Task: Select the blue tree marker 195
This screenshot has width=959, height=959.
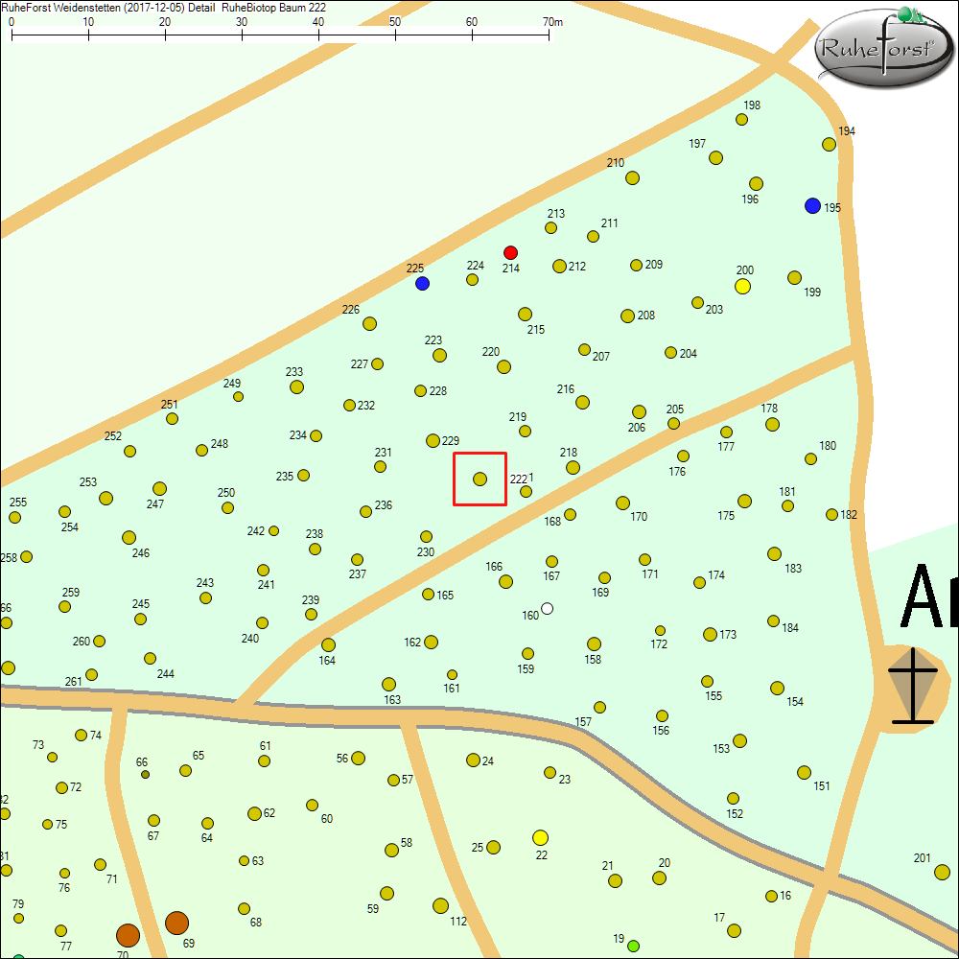Action: point(812,205)
